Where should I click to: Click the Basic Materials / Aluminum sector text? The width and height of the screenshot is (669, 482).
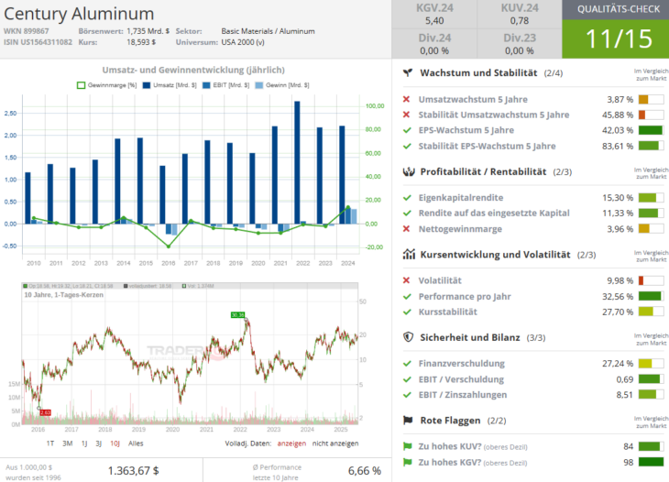[x=268, y=31]
